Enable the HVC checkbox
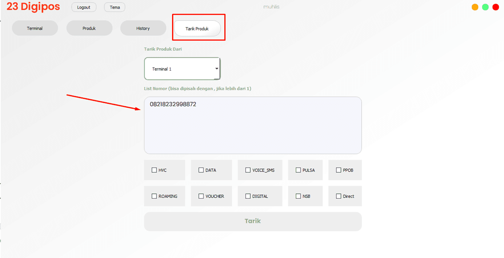 [x=154, y=170]
